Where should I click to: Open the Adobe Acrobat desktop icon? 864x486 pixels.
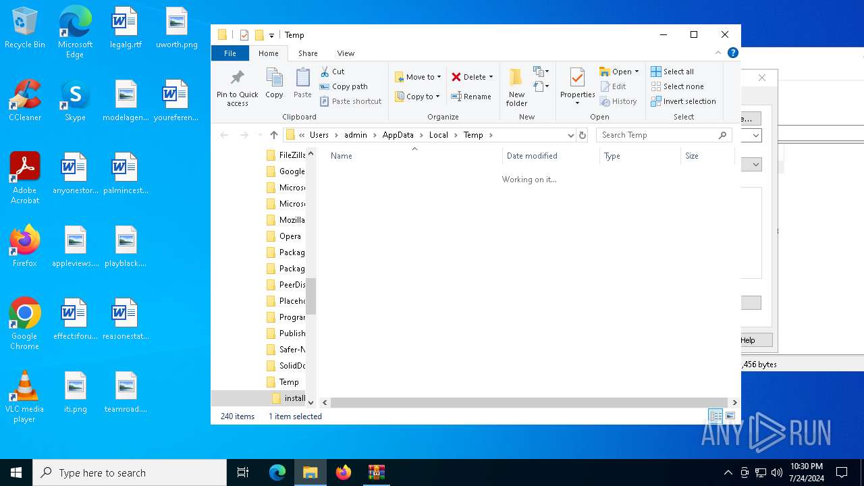pos(25,178)
